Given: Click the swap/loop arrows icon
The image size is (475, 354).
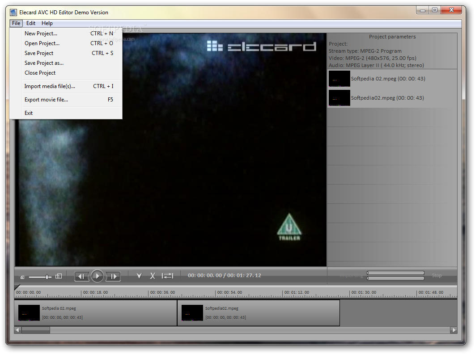Looking at the screenshot, I should coord(168,276).
